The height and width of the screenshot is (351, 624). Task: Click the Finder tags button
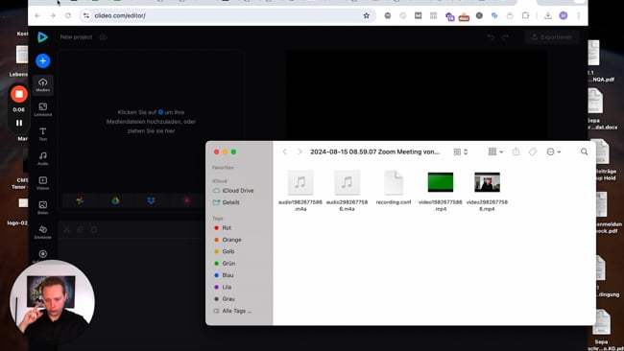point(533,152)
